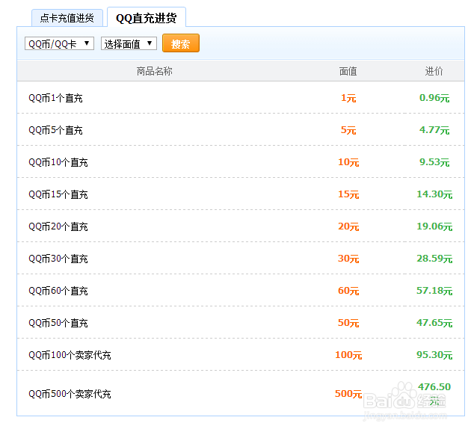Click the 20元 face value
474x432 pixels.
348,226
